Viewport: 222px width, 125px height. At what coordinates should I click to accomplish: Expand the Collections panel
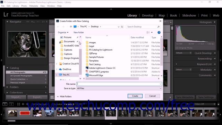7,93
